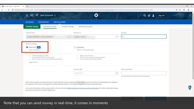Open the search magnifier icon
The height and width of the screenshot is (109, 194).
point(145,15)
